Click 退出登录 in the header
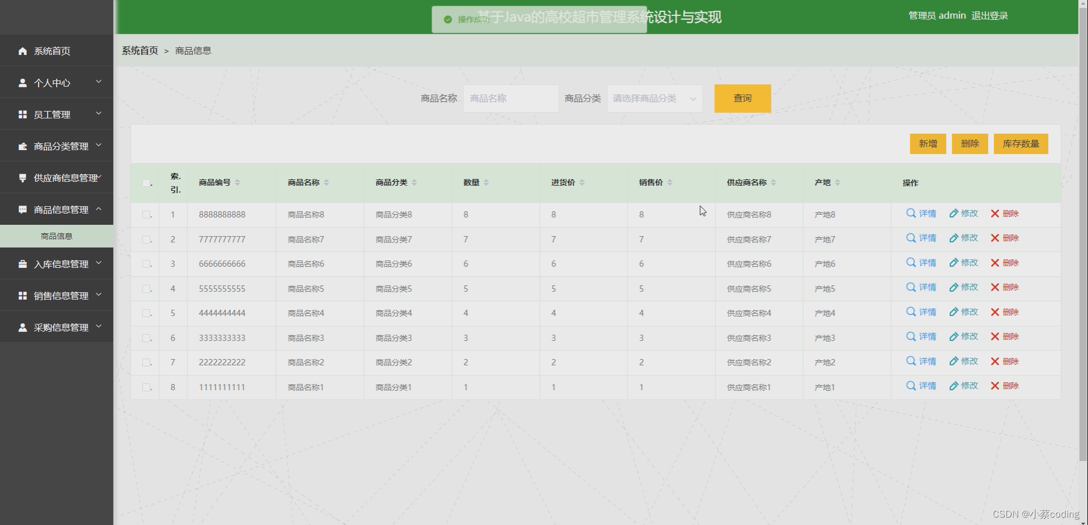Viewport: 1088px width, 525px height. point(989,16)
